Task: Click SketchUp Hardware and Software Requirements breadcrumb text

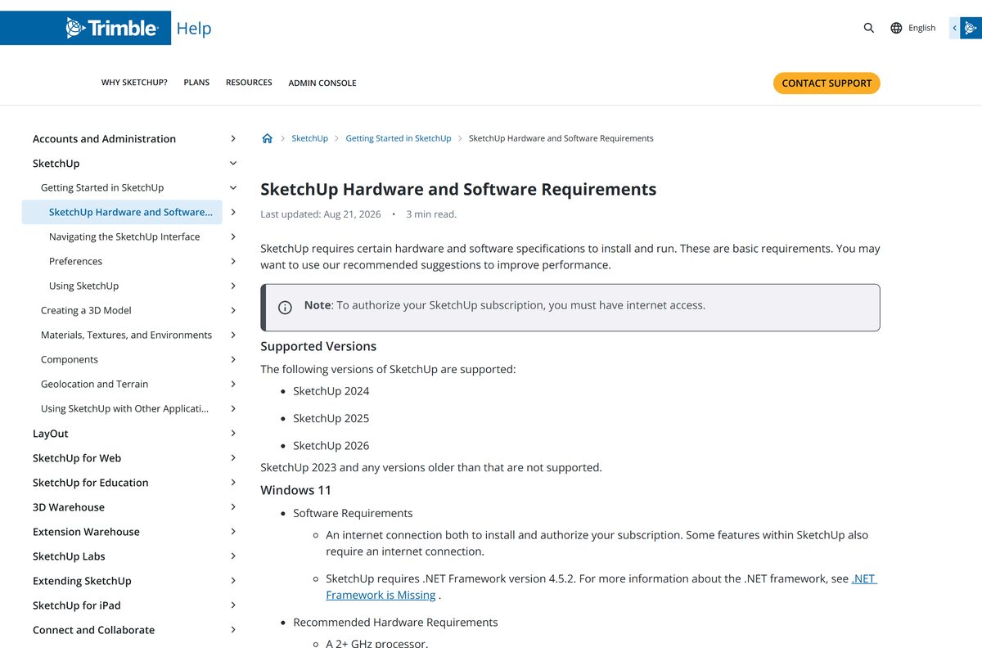Action: click(x=561, y=138)
